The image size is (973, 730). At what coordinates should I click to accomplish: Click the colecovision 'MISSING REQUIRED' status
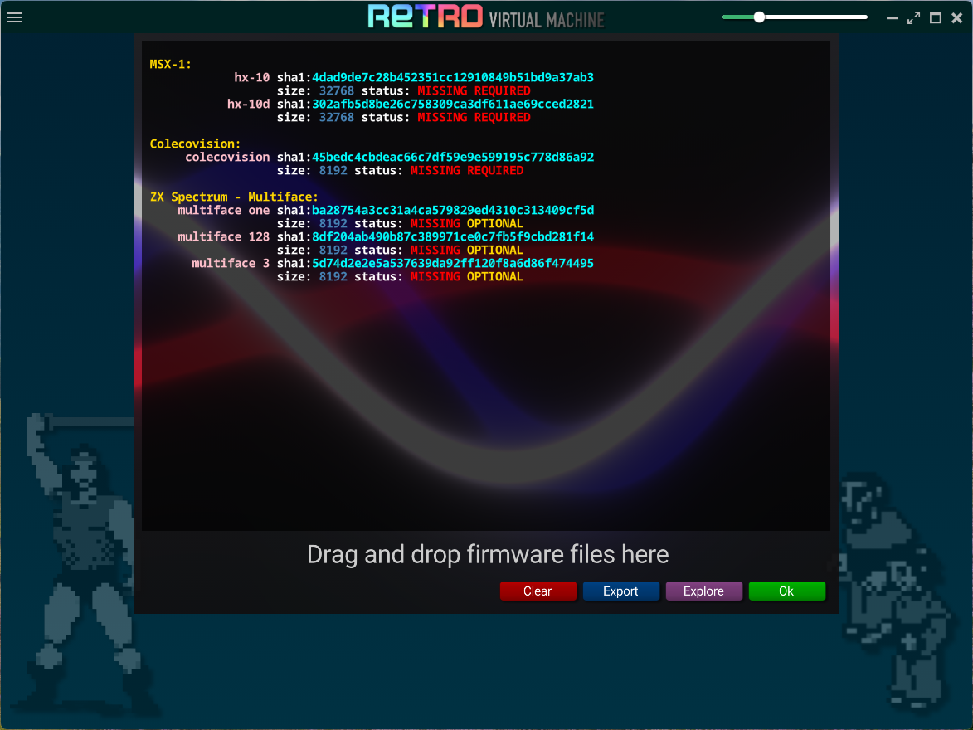pos(467,170)
